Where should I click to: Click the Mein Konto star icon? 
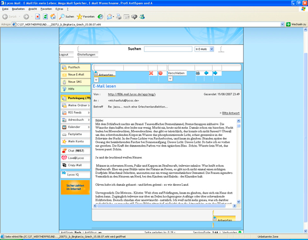pos(64,142)
